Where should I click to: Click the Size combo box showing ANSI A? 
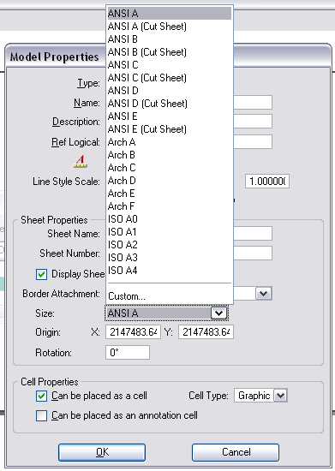[166, 313]
